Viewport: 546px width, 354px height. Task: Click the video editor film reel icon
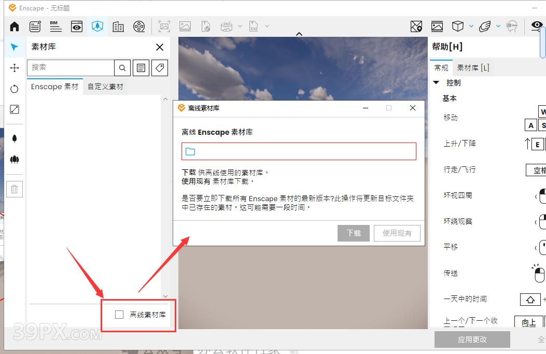138,26
